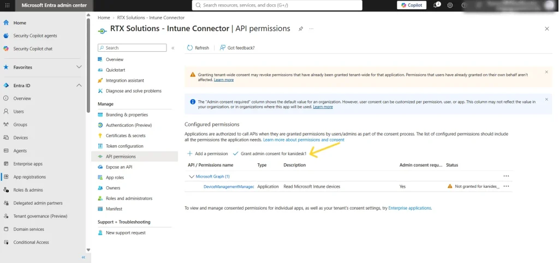Click the Home breadcrumb link

pos(104,17)
